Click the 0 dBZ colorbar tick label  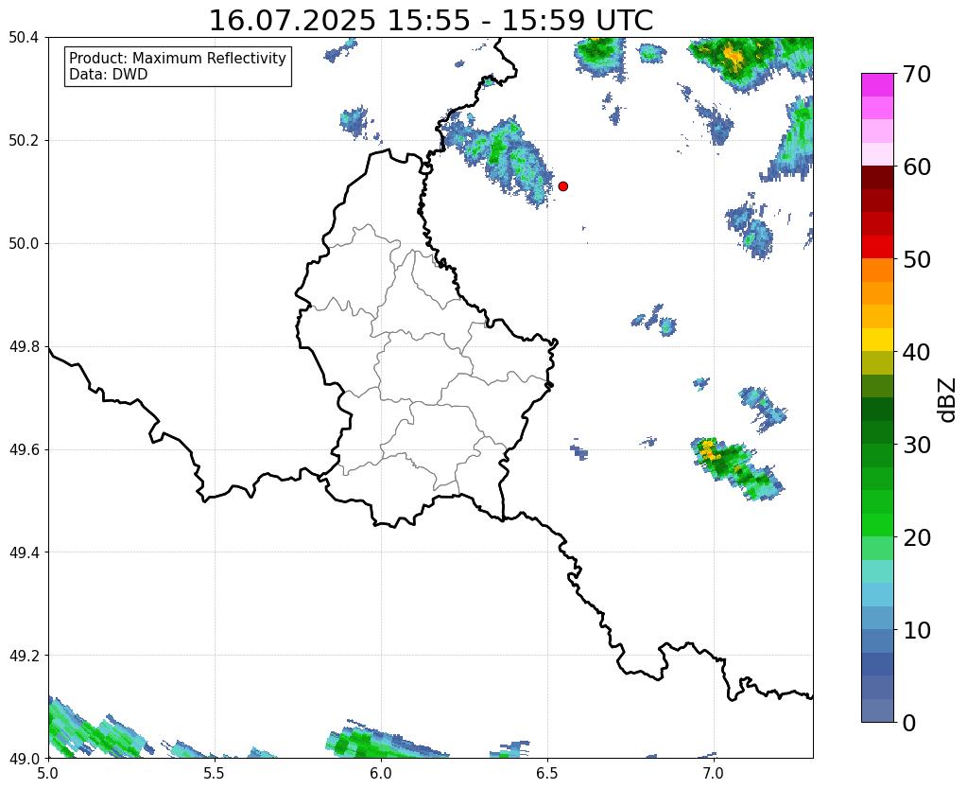pyautogui.click(x=909, y=723)
